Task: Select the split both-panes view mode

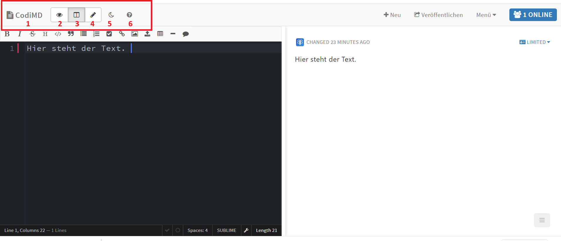Action: point(77,15)
